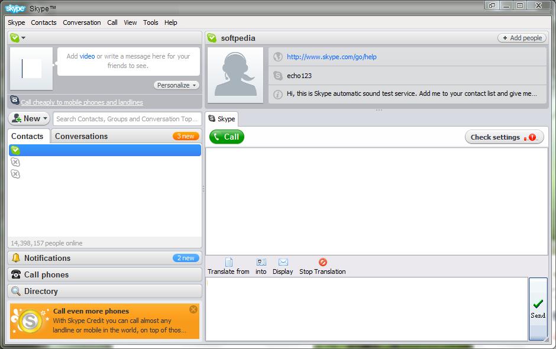
Task: Select the first offline contact
Action: pos(105,162)
